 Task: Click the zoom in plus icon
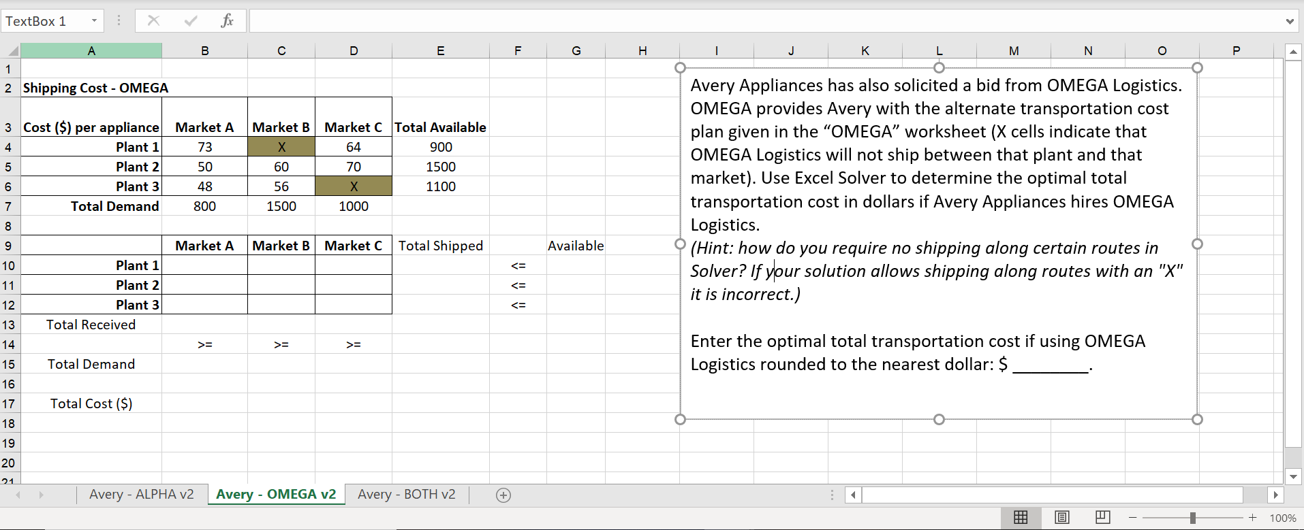pyautogui.click(x=1252, y=518)
